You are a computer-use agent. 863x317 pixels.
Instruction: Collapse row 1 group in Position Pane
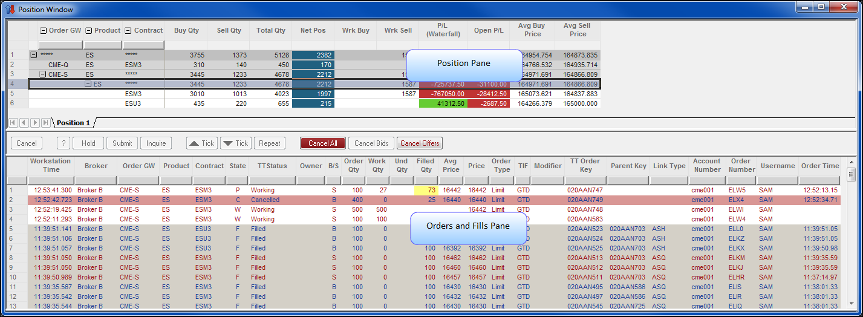coord(33,55)
